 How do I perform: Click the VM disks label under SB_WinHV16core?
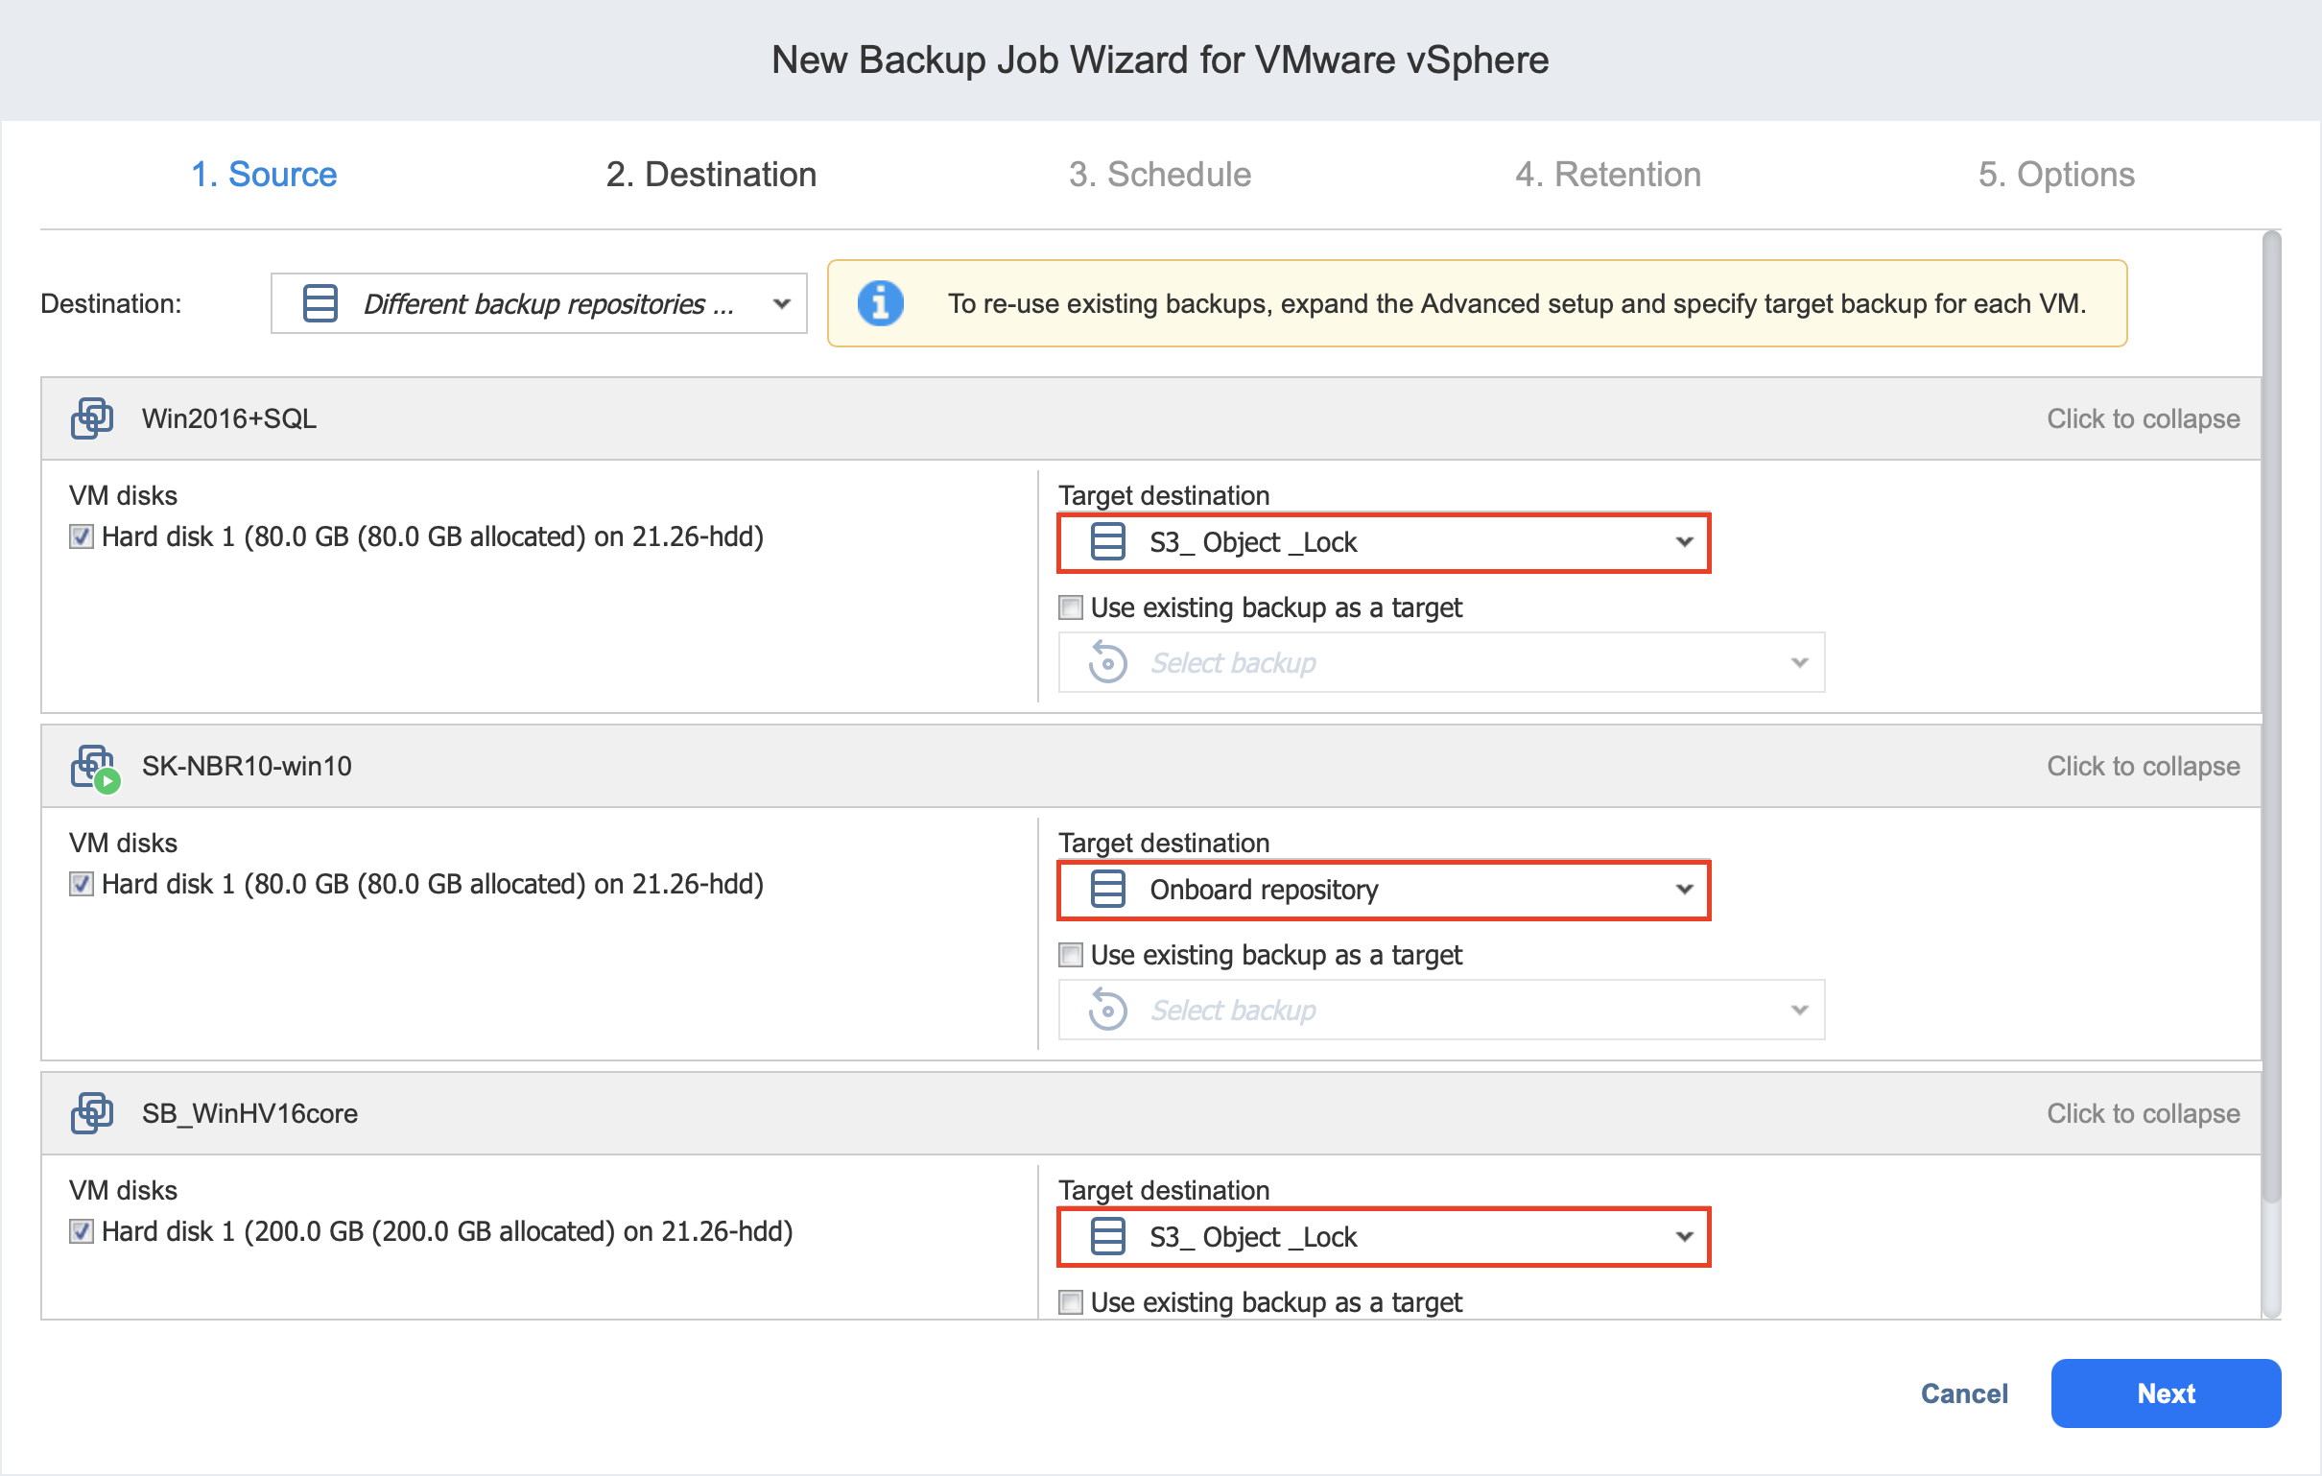pos(124,1190)
